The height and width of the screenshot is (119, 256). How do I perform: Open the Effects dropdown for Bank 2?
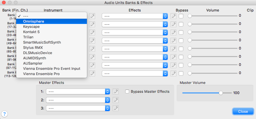coord(135,24)
